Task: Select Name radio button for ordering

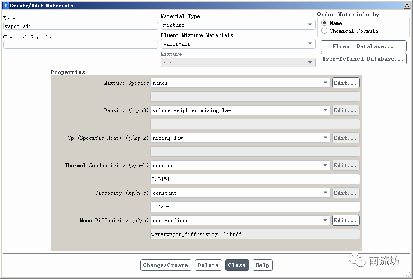Action: coord(324,23)
